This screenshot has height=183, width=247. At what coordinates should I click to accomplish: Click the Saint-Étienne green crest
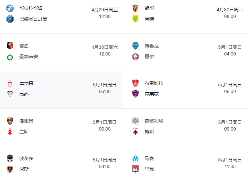tap(10, 56)
